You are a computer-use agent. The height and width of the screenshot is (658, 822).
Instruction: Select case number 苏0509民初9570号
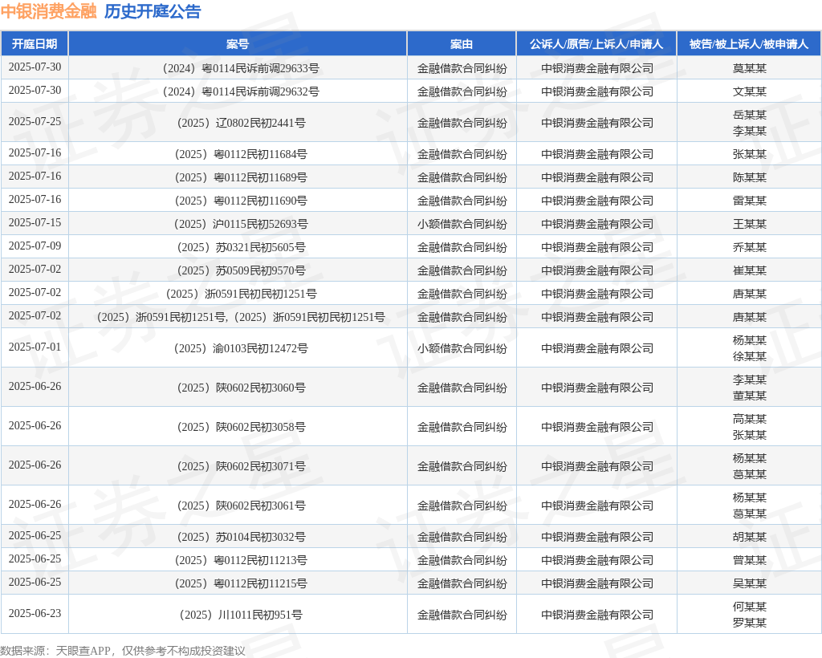[241, 270]
